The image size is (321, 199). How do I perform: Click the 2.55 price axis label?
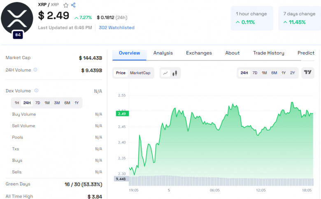122,95
